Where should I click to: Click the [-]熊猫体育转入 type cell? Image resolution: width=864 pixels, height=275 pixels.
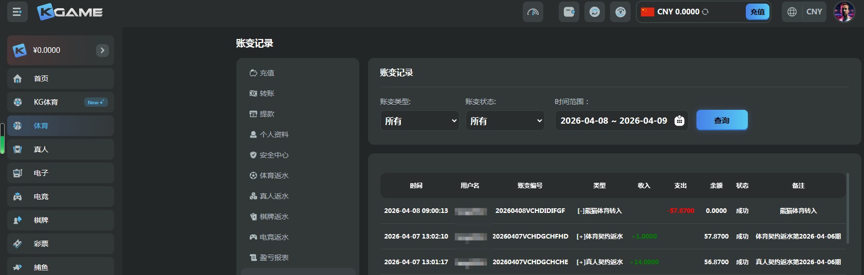[599, 211]
